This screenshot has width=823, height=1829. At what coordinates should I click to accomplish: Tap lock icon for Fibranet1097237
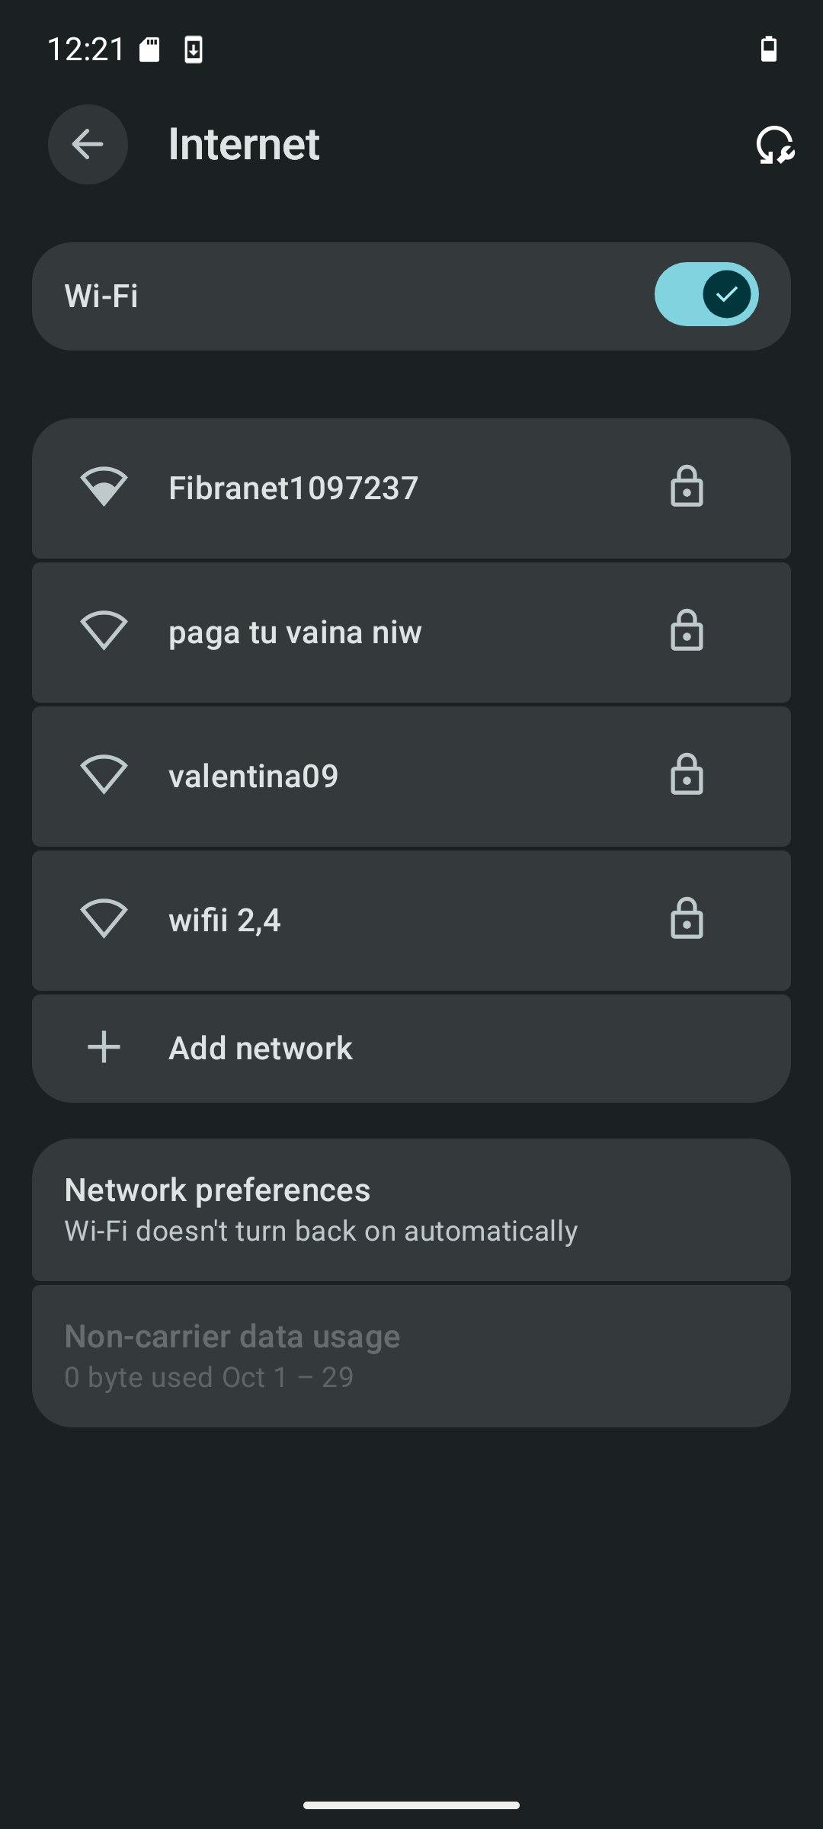686,487
